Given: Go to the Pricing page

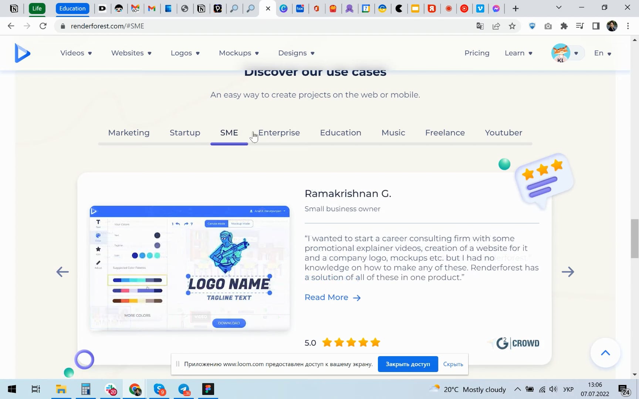Looking at the screenshot, I should pyautogui.click(x=477, y=53).
